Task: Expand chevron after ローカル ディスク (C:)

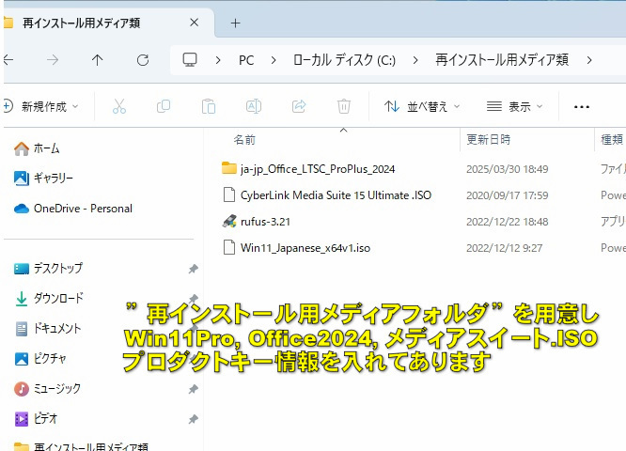Action: pyautogui.click(x=415, y=60)
